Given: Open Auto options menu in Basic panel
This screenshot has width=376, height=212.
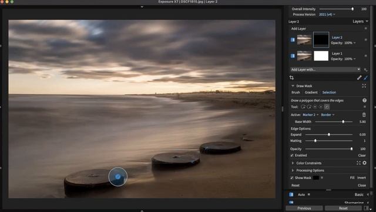Looking at the screenshot, I should tap(309, 194).
